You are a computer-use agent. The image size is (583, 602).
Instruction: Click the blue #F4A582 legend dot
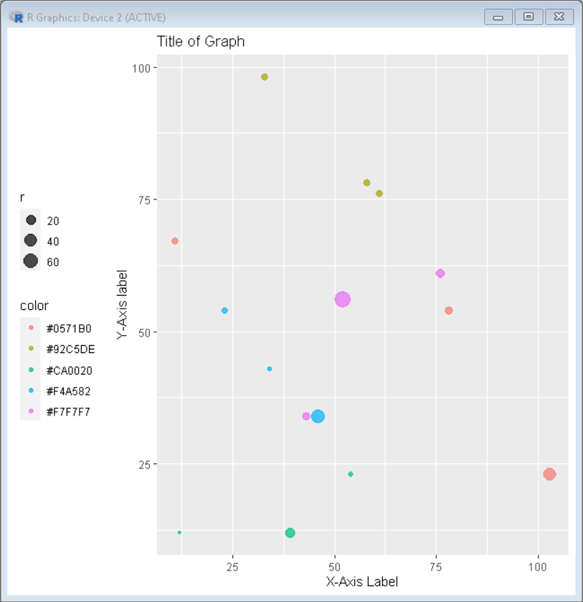point(29,391)
